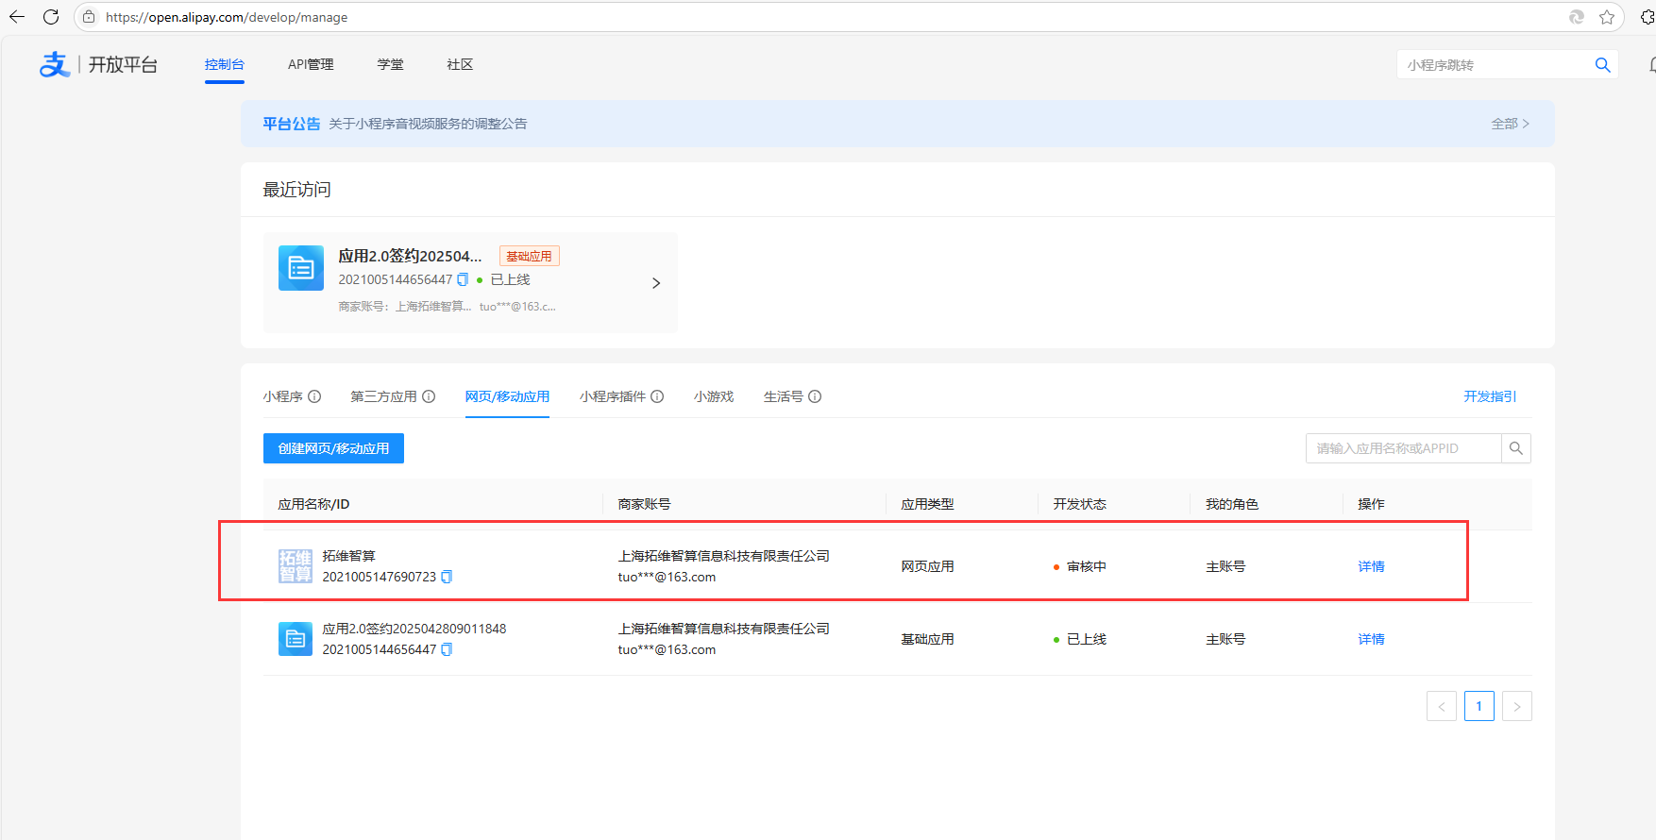Click 应用名称/ID column header
The image size is (1656, 840).
[x=313, y=504]
